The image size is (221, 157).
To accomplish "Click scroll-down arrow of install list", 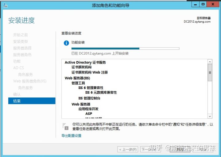I will click(x=210, y=116).
